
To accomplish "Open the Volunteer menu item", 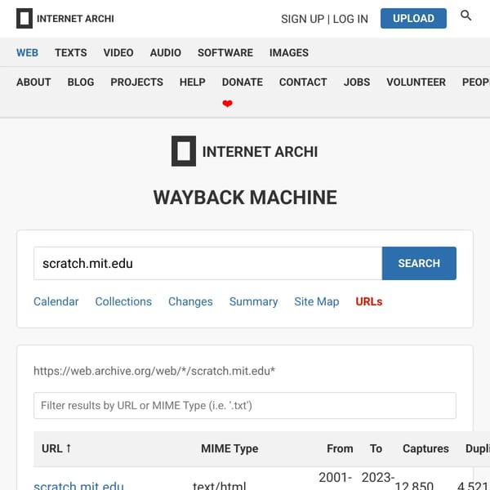I will (416, 82).
